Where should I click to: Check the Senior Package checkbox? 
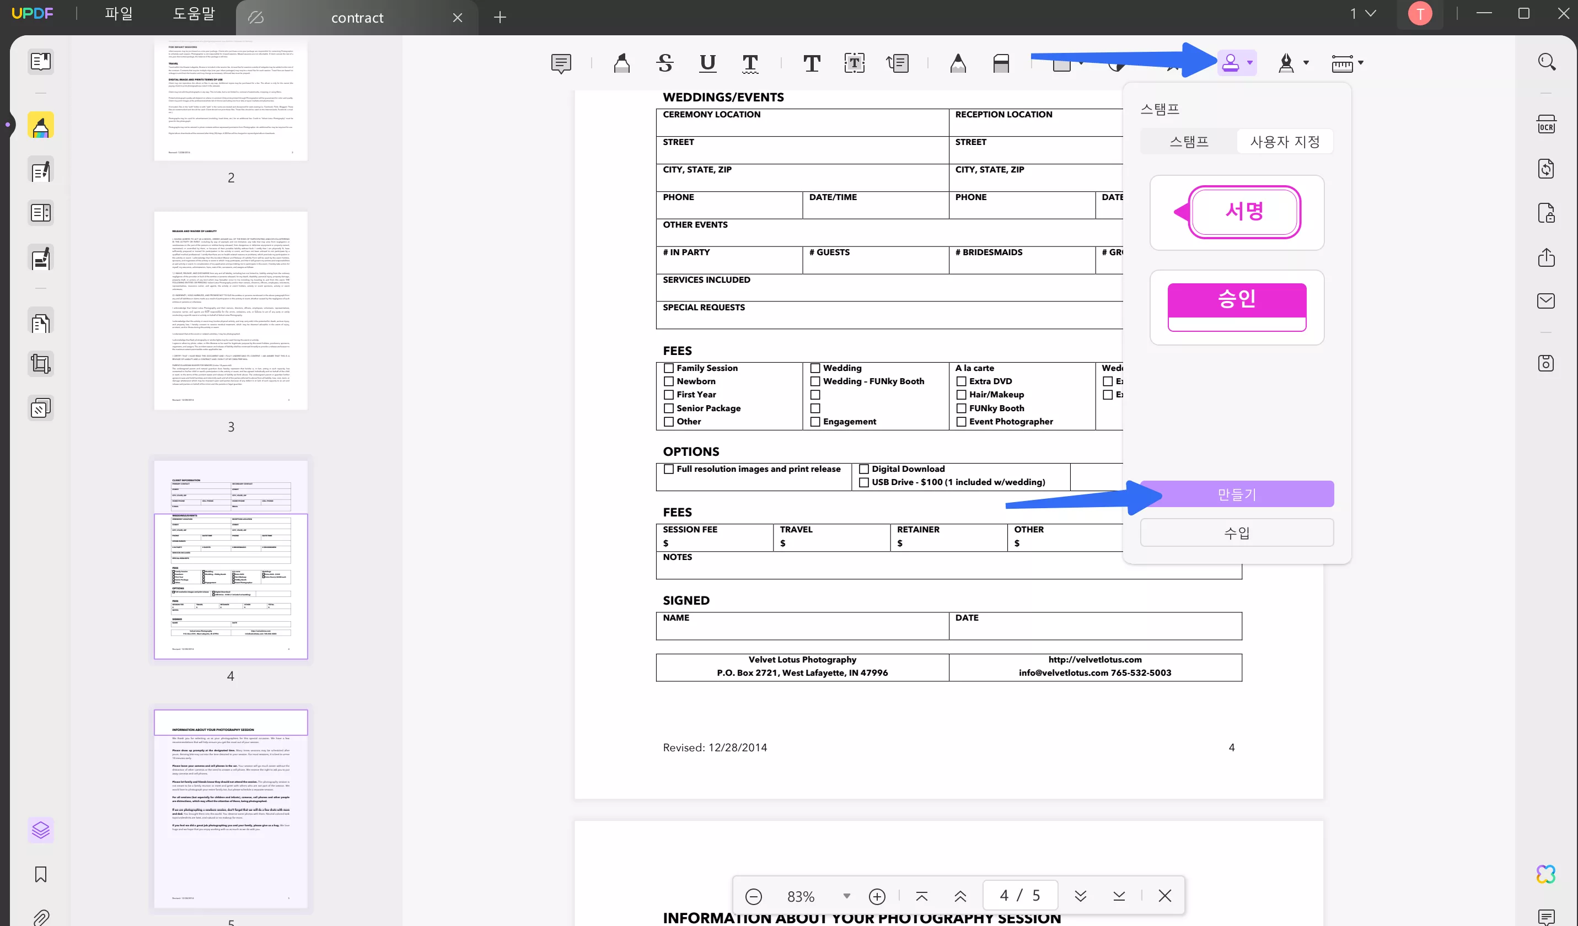[669, 408]
